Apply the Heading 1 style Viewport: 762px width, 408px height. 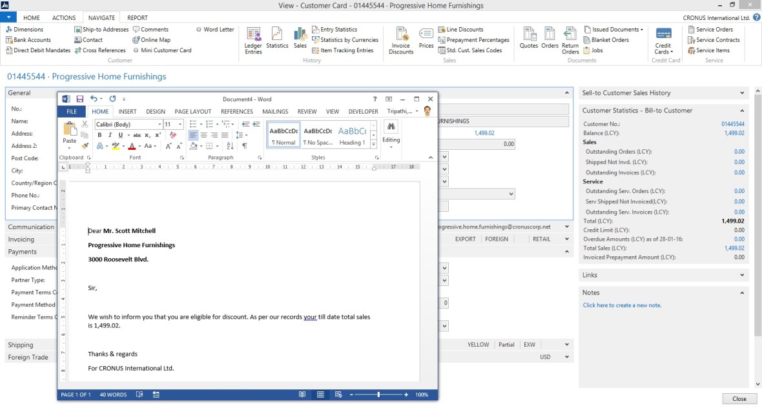point(352,134)
